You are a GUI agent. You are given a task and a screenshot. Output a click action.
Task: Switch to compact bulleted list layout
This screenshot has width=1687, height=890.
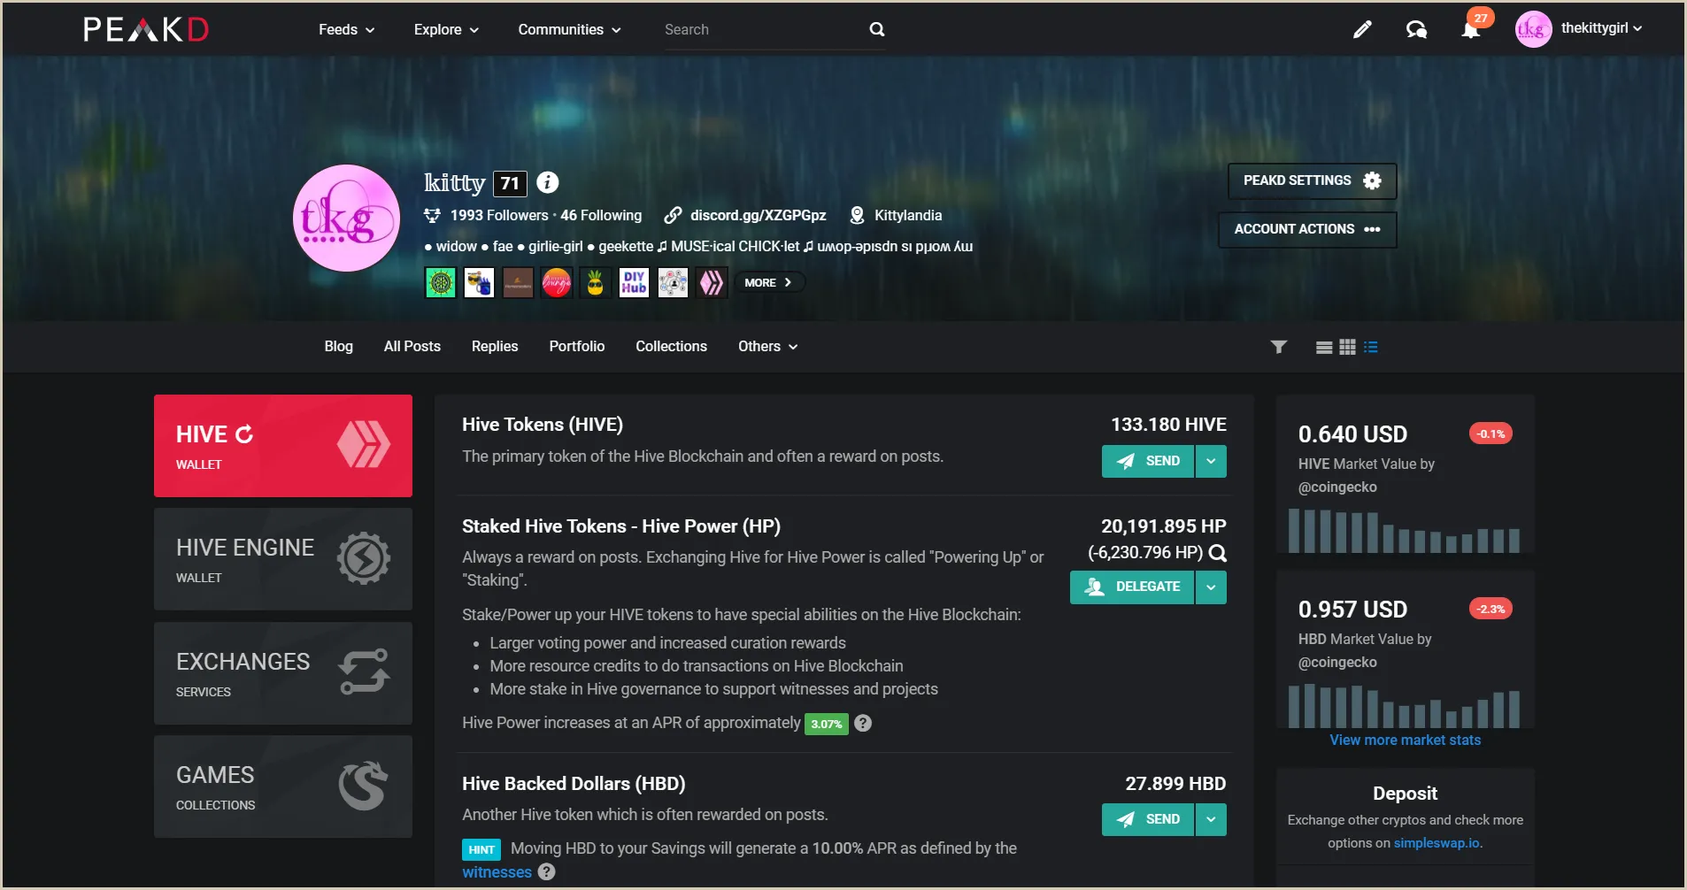1371,347
